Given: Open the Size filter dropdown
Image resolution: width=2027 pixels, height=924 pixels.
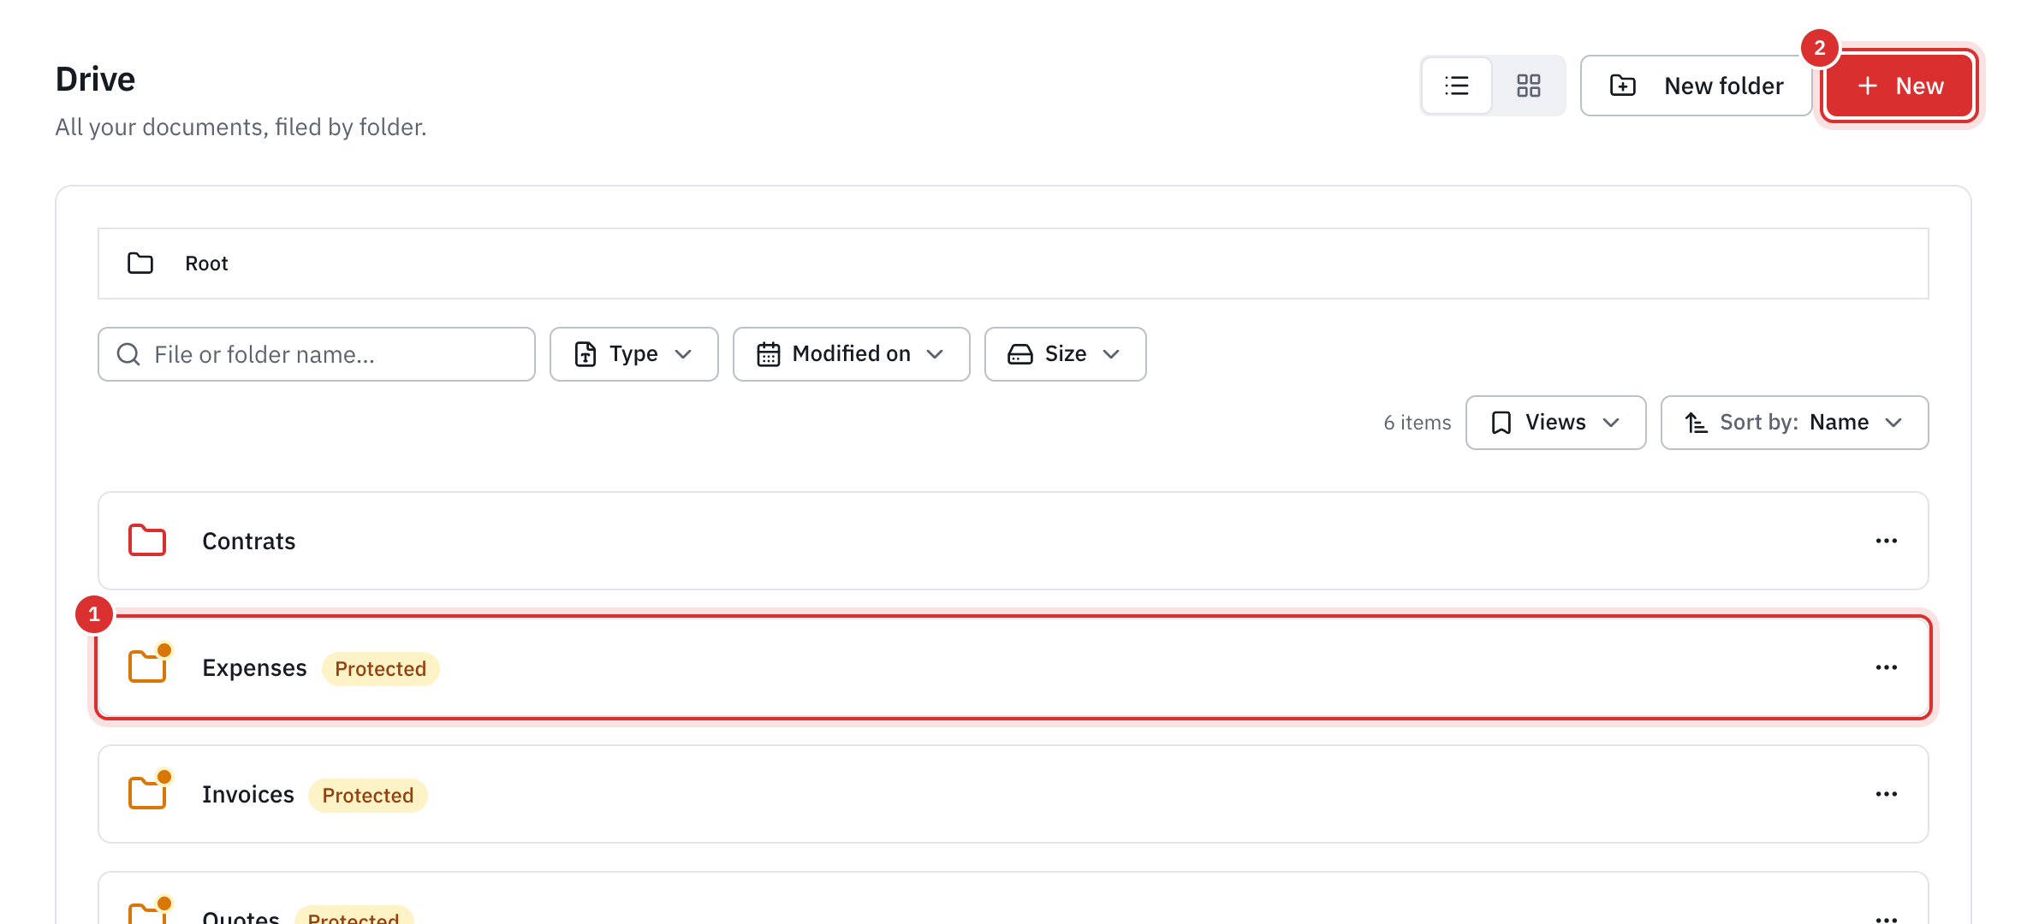Looking at the screenshot, I should [x=1065, y=354].
